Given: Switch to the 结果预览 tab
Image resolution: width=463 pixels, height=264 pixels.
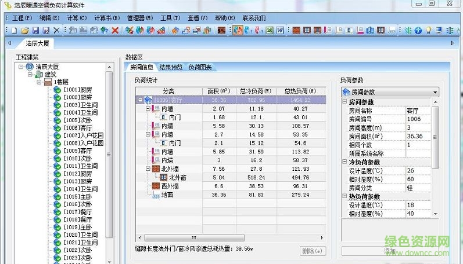Looking at the screenshot, I should click(x=171, y=67).
